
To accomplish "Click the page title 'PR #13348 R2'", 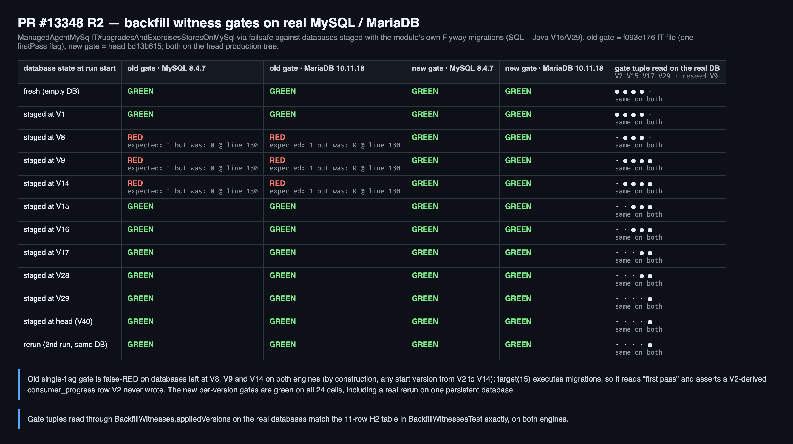I will pos(61,23).
